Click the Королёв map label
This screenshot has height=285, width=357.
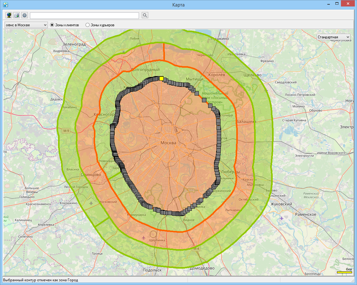[x=217, y=75]
